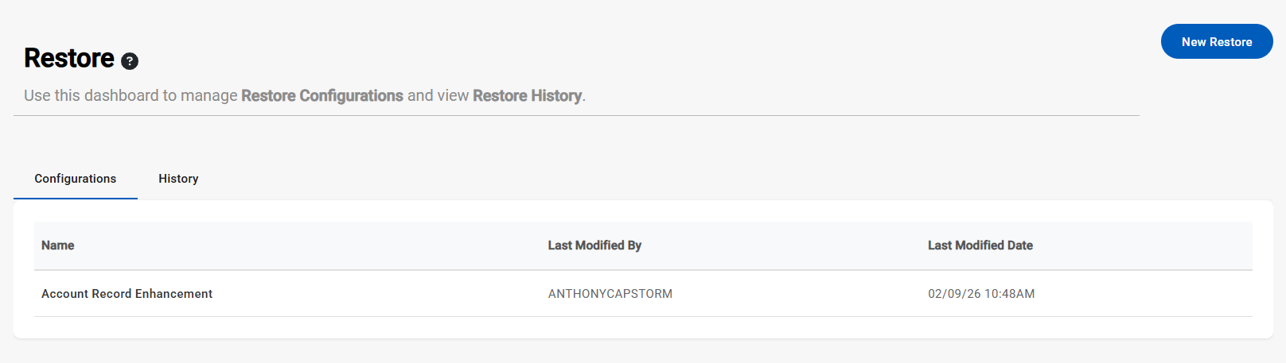
Task: Click empty space right of the date cell
Action: 1154,294
